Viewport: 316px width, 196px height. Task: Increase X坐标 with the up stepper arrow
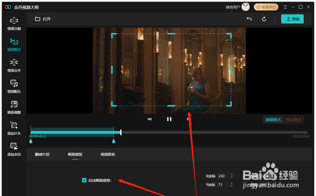pos(232,175)
